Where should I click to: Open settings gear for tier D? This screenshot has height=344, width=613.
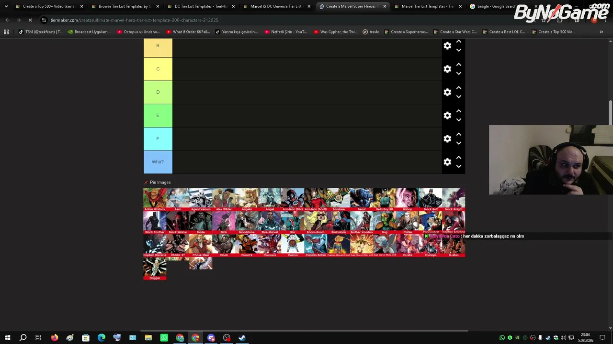(x=447, y=92)
